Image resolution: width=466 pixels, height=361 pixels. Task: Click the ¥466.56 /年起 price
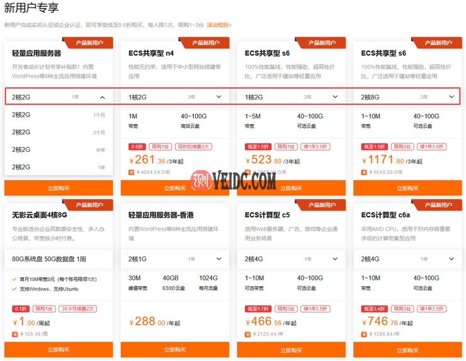tap(271, 322)
